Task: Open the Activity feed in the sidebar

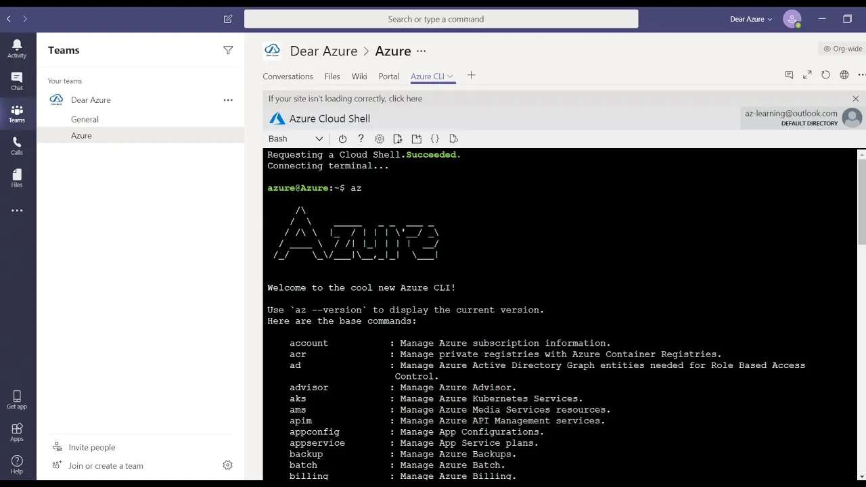Action: [17, 49]
